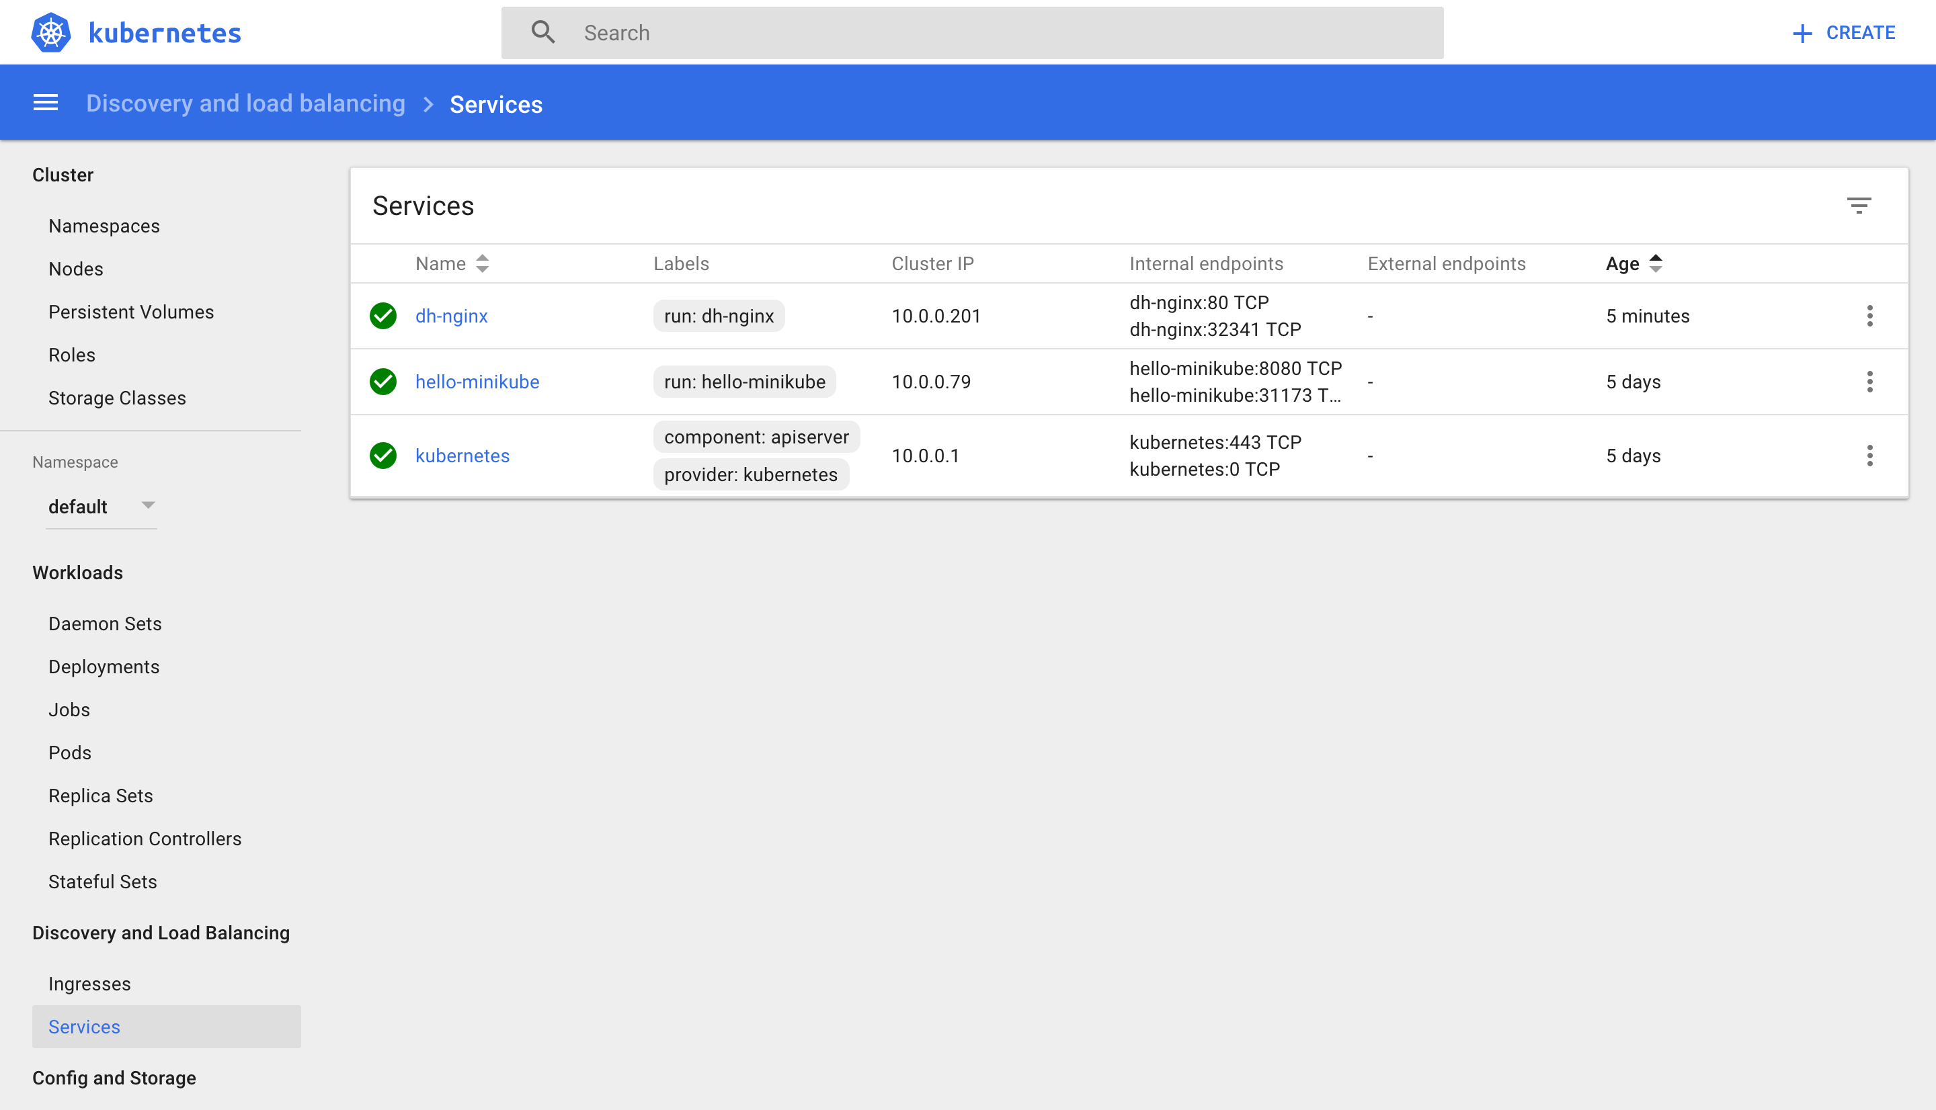Viewport: 1936px width, 1110px height.
Task: Open Roles in the sidebar
Action: tap(72, 355)
